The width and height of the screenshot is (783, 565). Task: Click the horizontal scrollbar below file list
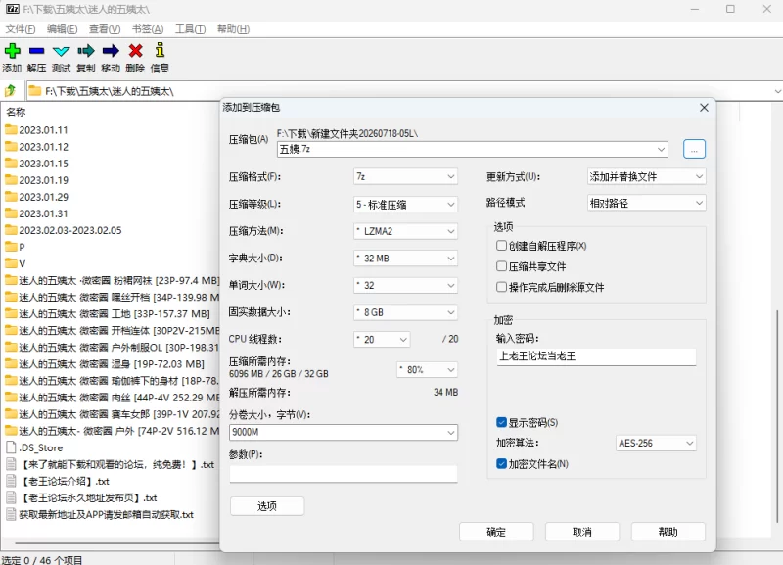point(117,542)
